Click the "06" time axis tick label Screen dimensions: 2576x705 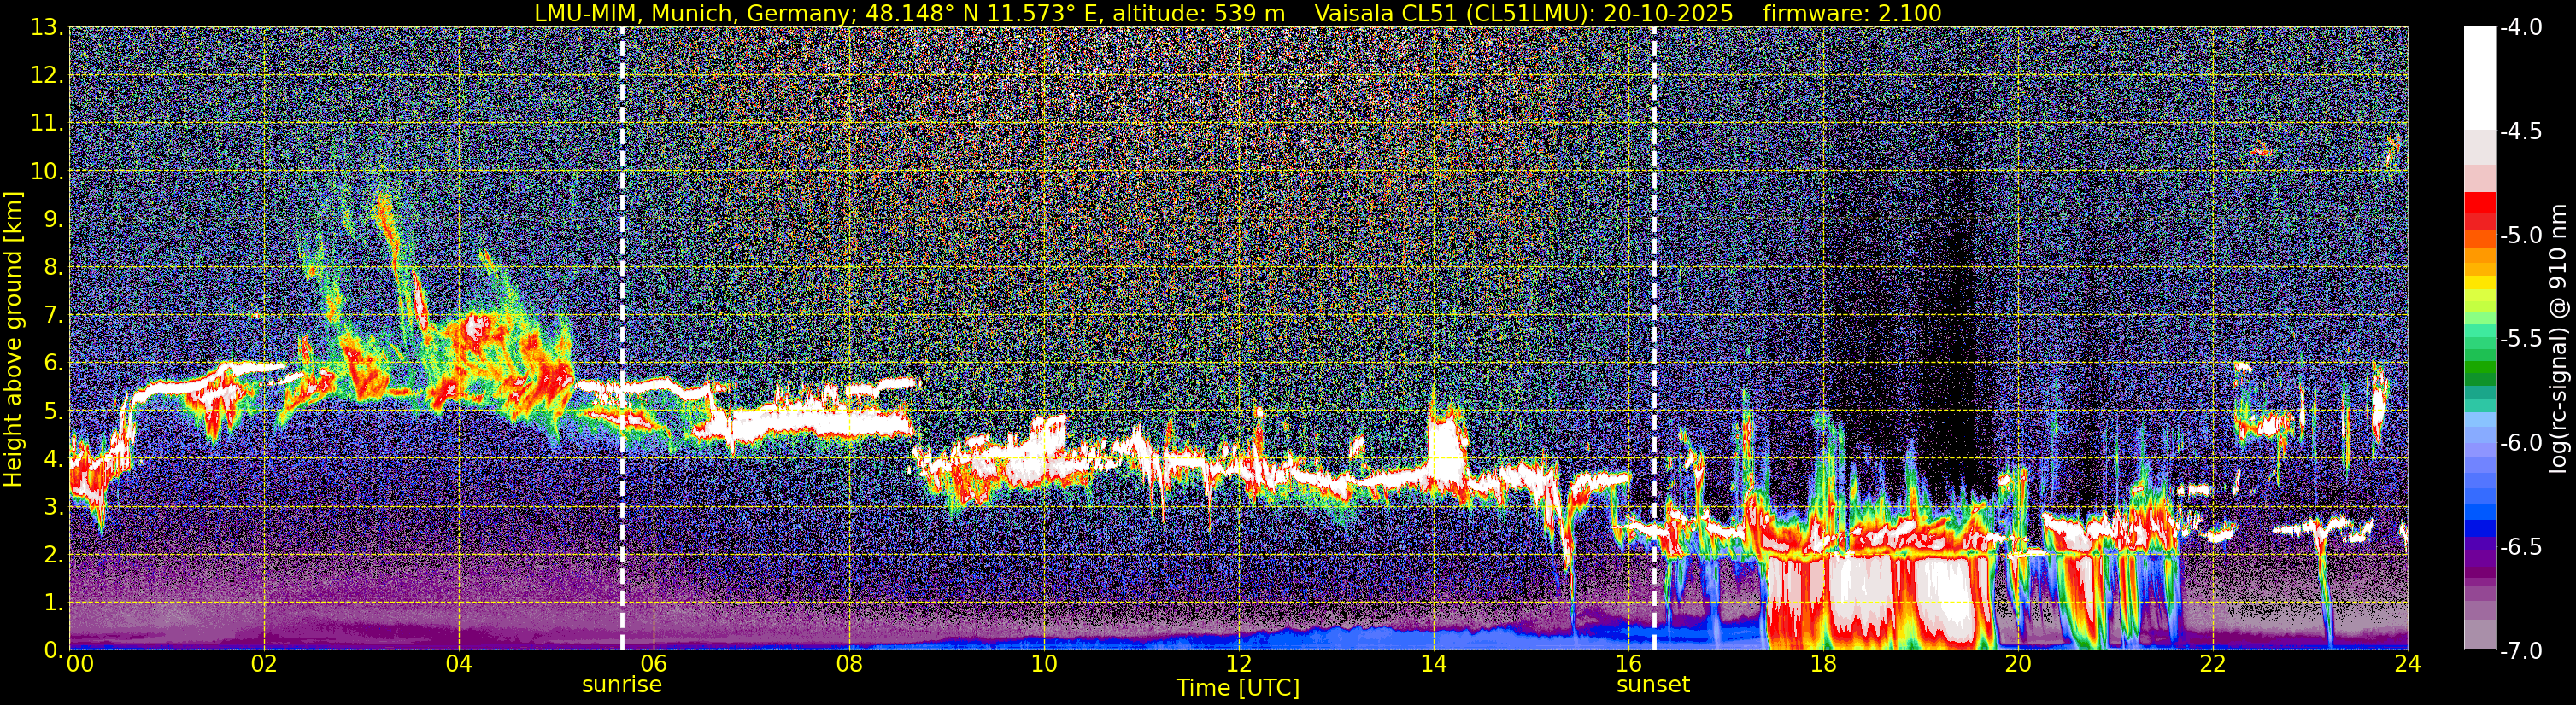tap(654, 663)
